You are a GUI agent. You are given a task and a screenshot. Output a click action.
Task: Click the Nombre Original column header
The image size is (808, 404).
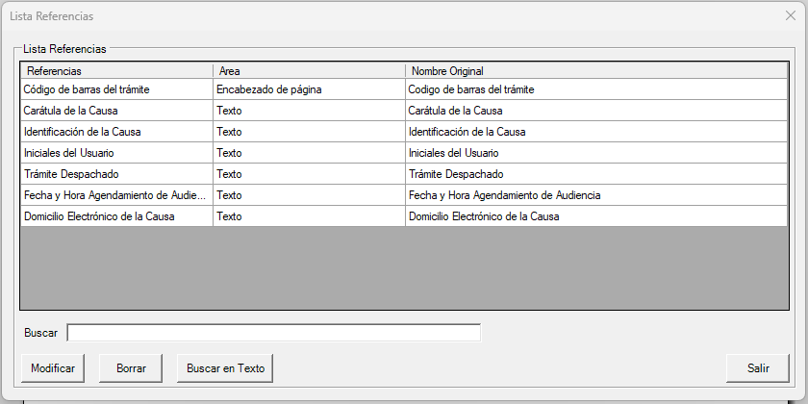tap(594, 71)
